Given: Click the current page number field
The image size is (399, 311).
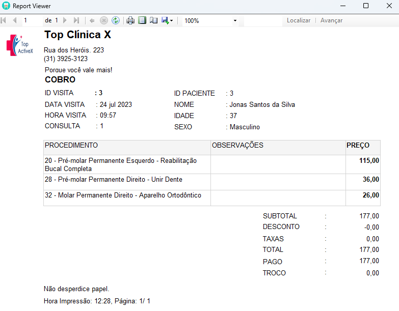Looking at the screenshot, I should 33,20.
